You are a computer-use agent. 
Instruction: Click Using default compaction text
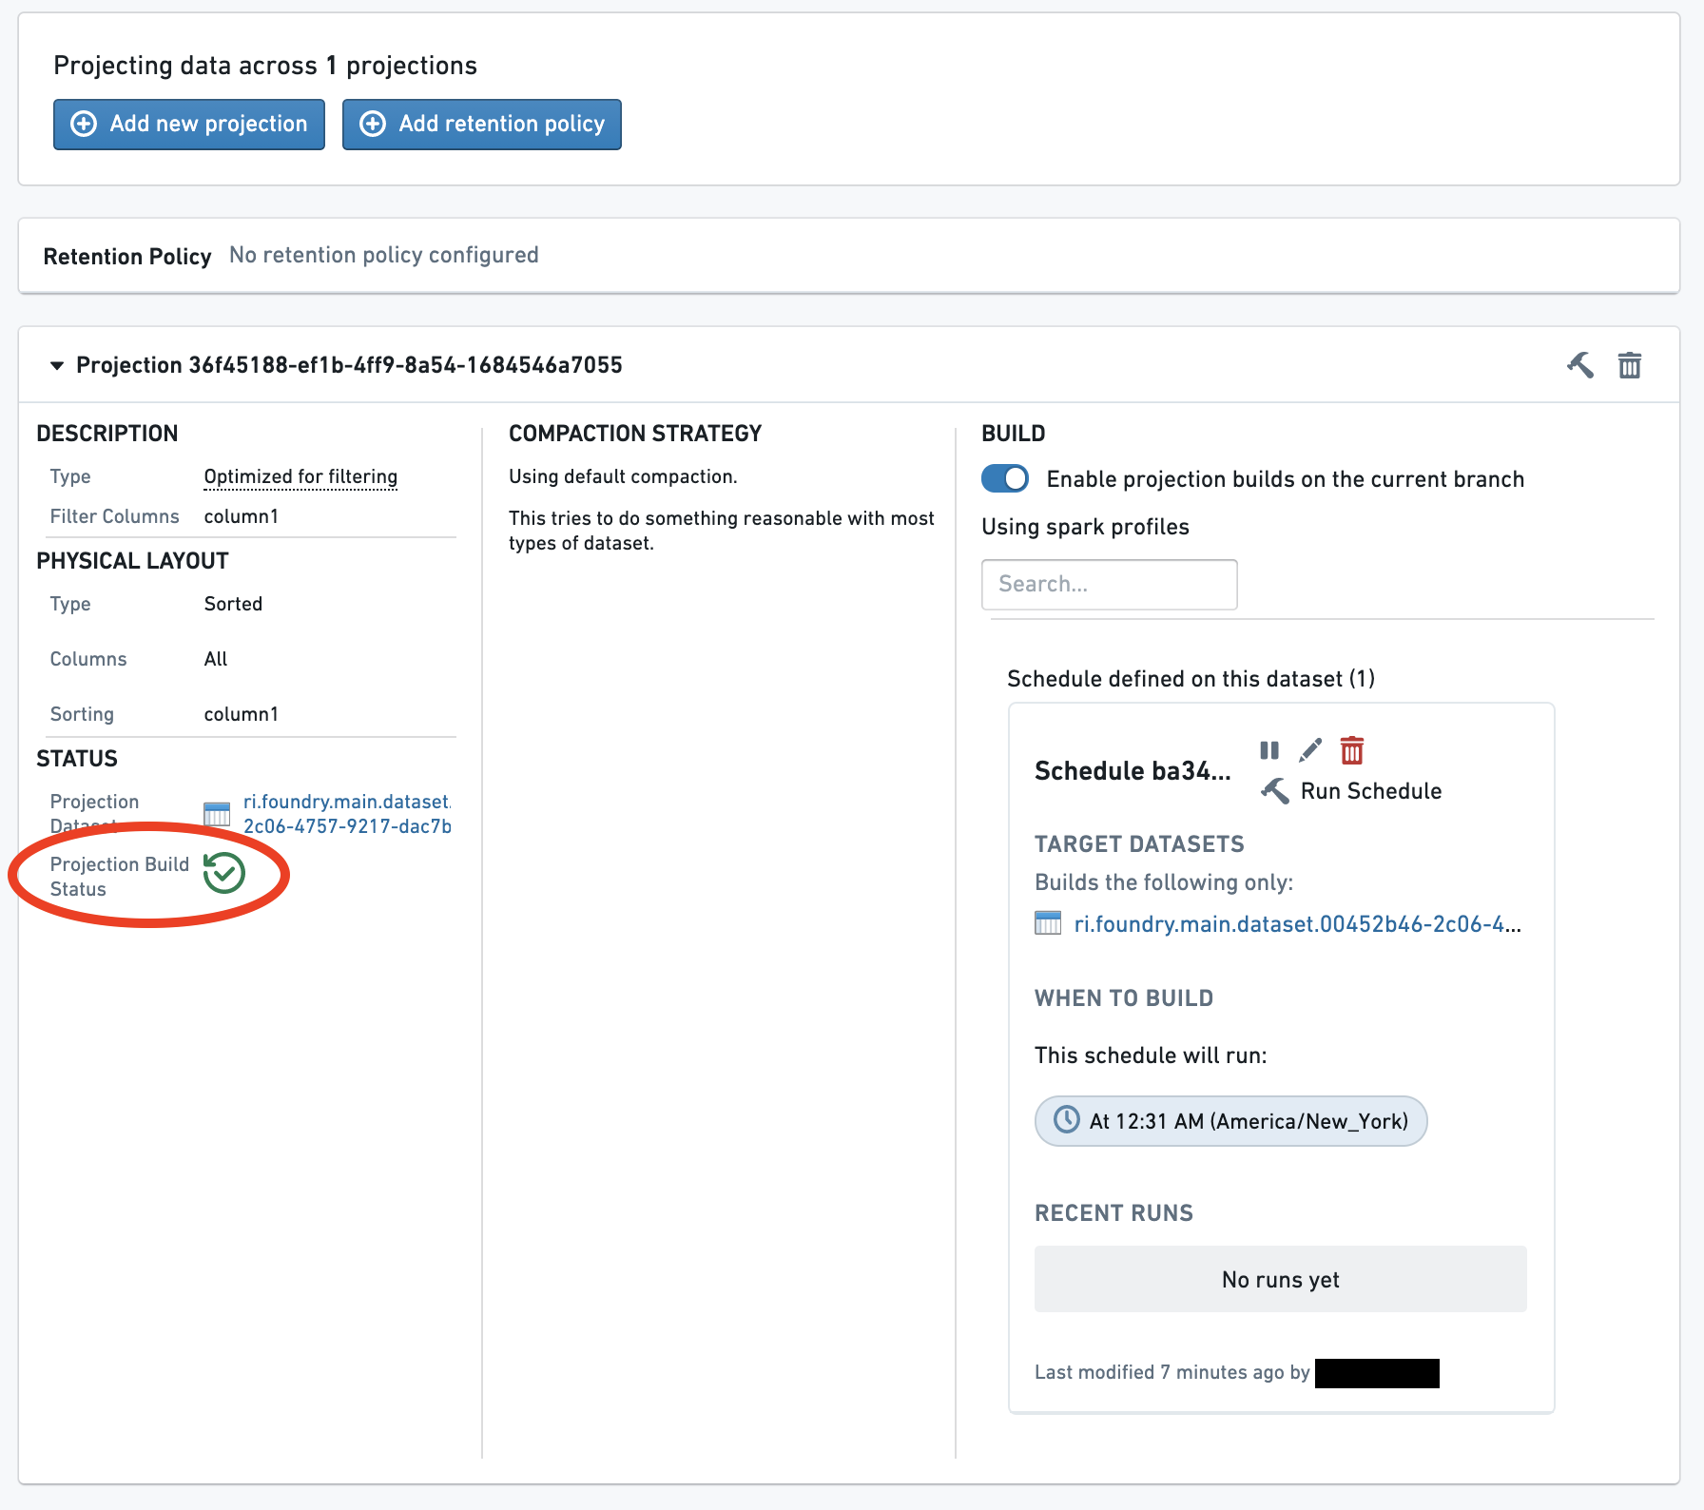click(623, 476)
